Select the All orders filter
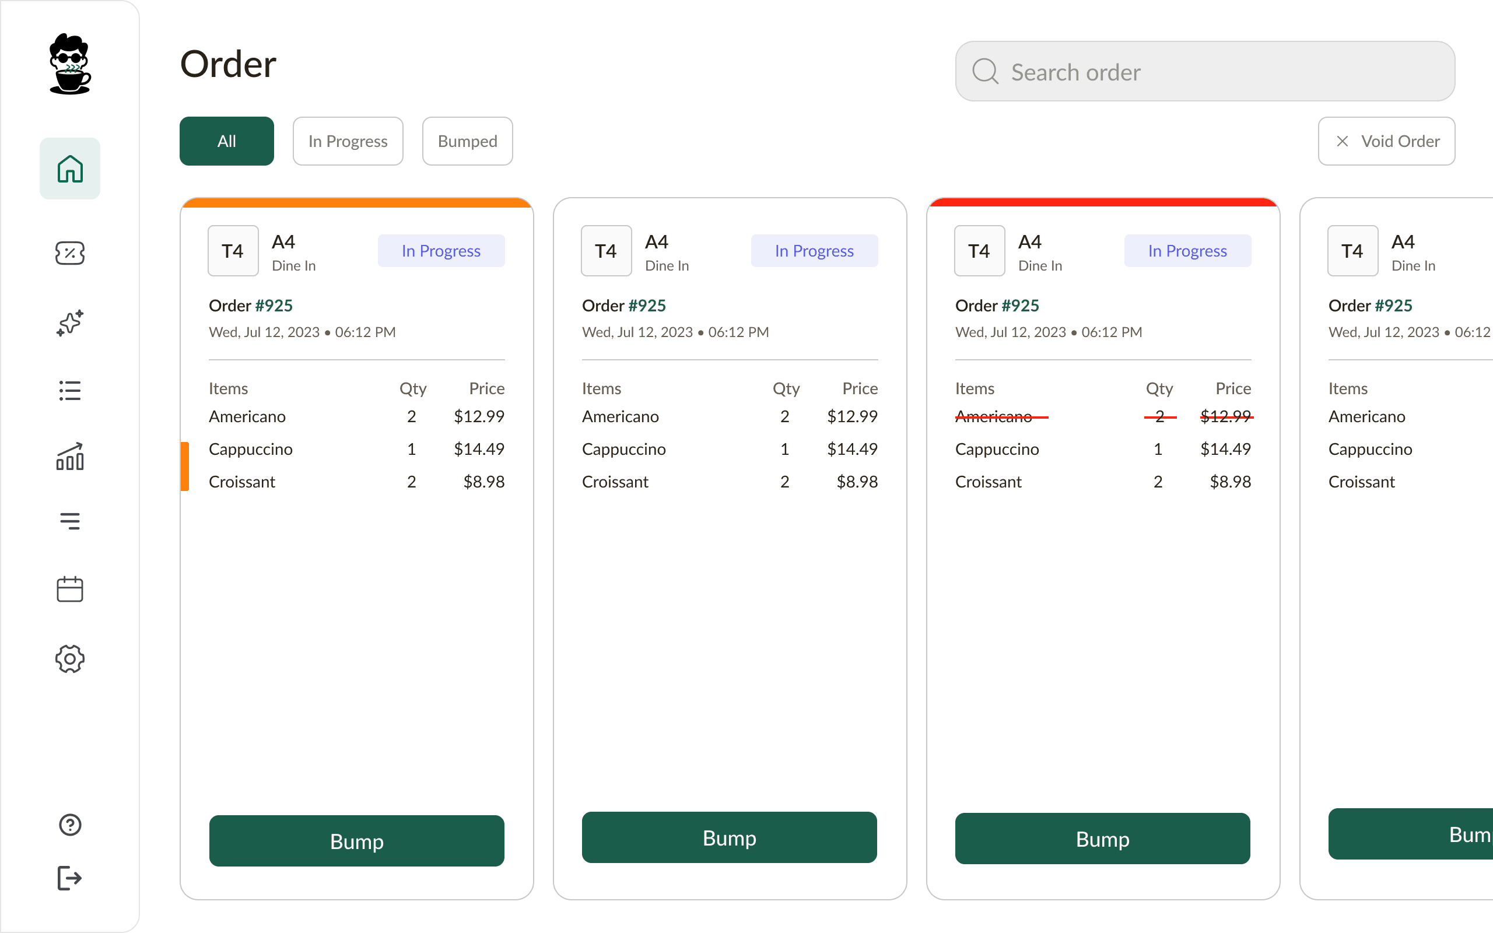 [x=226, y=141]
